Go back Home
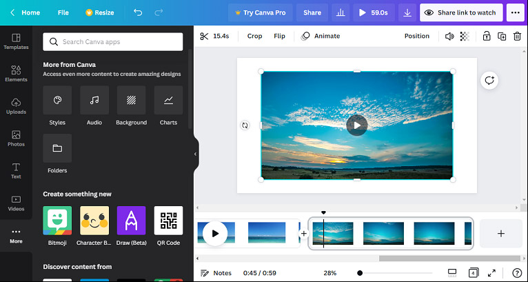Image resolution: width=528 pixels, height=282 pixels. (x=25, y=12)
